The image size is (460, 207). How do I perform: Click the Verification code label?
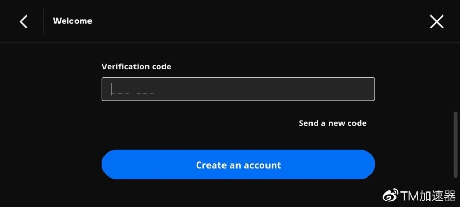tap(136, 67)
